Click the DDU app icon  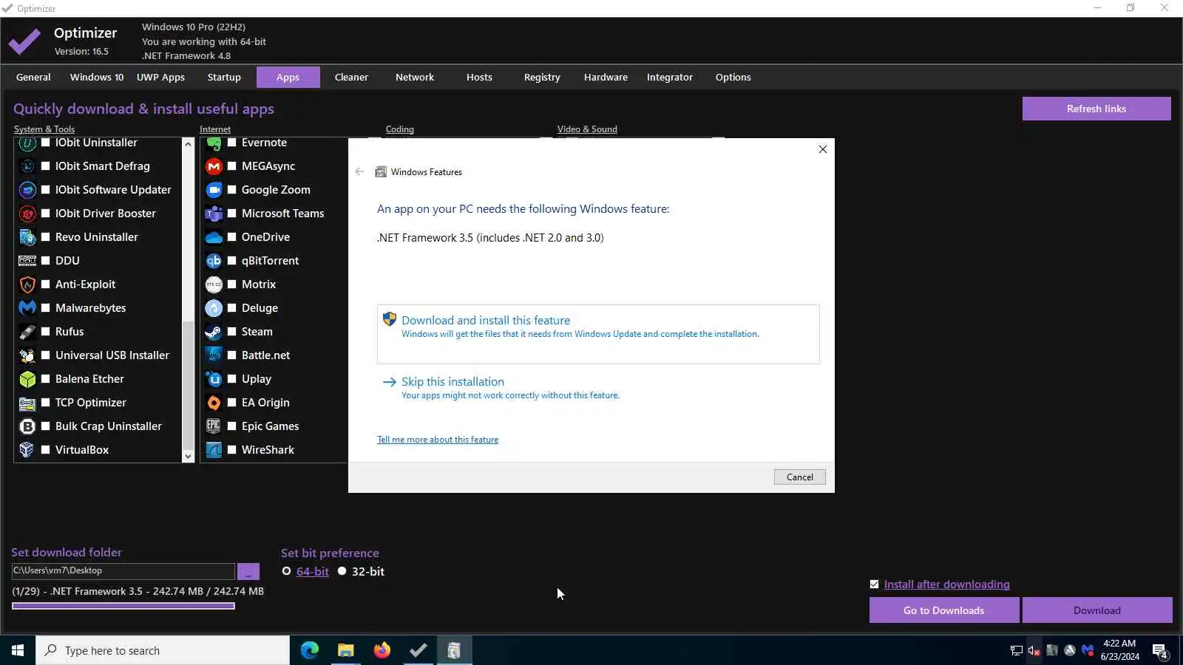click(27, 261)
